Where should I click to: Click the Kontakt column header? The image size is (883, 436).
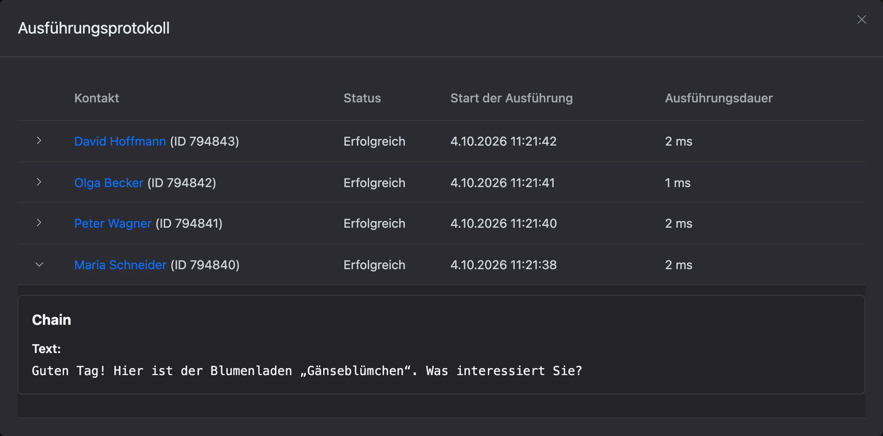pos(97,98)
